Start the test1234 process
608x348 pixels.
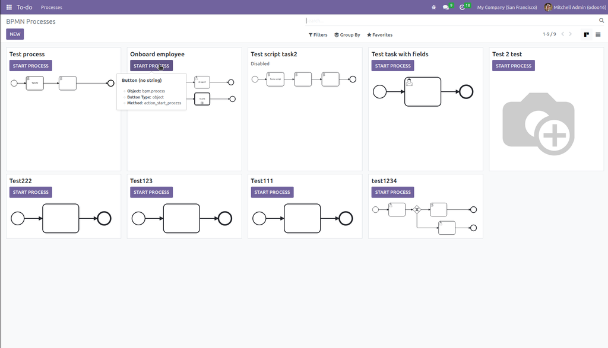(393, 193)
